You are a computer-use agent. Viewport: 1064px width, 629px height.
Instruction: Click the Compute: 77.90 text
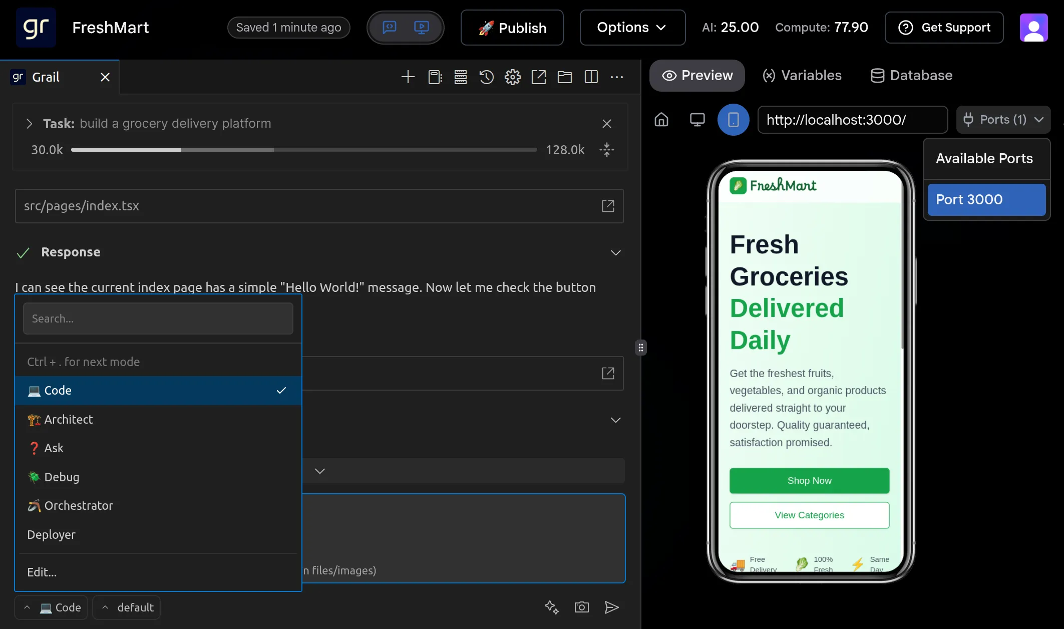tap(822, 28)
